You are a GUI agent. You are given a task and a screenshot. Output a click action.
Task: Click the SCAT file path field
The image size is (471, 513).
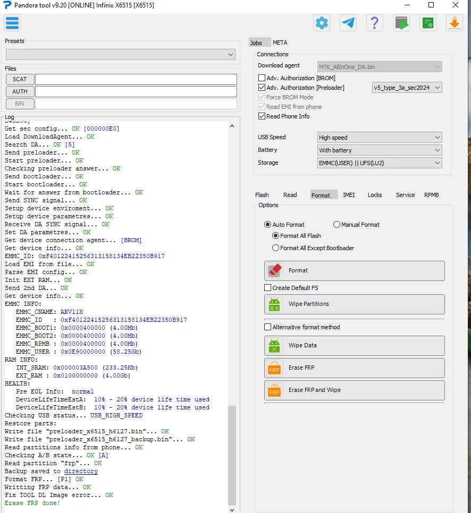(x=136, y=79)
